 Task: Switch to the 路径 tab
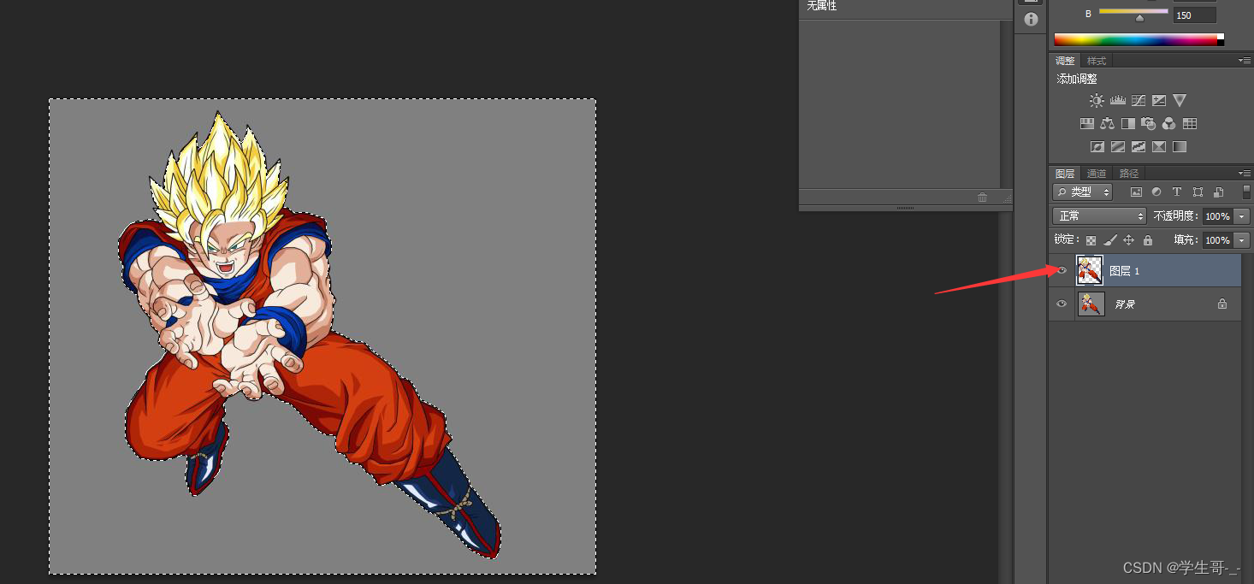point(1129,174)
